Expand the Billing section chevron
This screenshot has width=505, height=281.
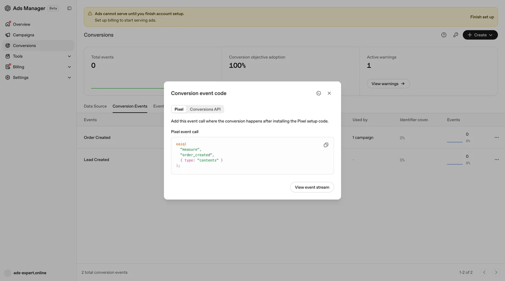[69, 67]
